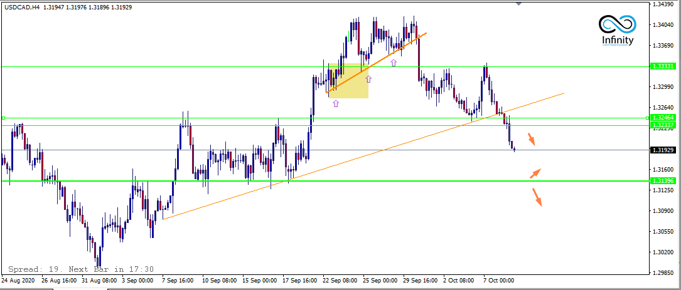The image size is (681, 290).
Task: Click the 24 Aug 2020 date label
Action: pos(18,281)
